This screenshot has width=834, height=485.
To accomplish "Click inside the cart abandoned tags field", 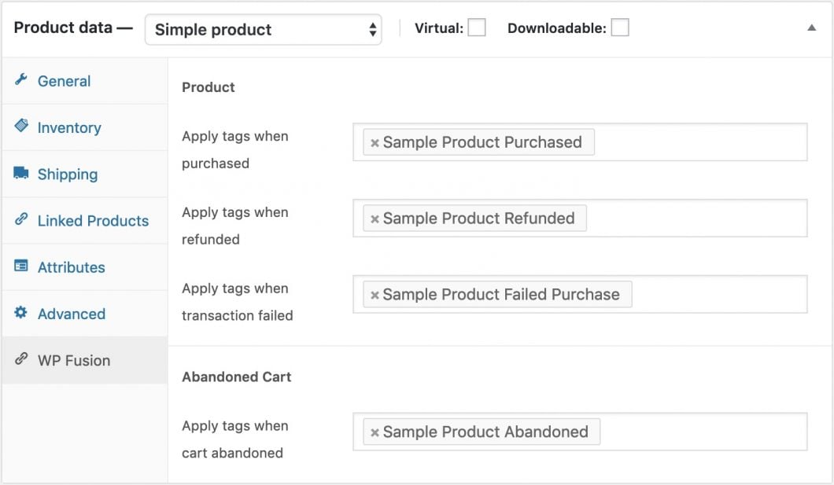I will [x=700, y=432].
